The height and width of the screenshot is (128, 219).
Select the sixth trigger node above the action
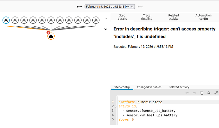51,20
